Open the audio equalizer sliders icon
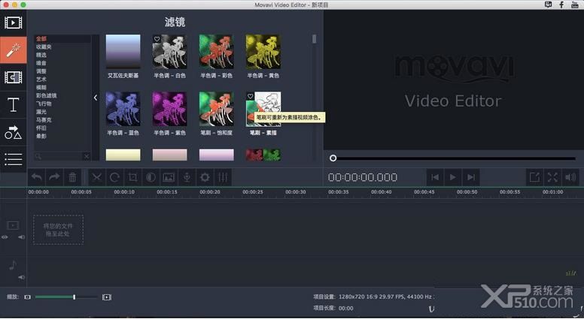The height and width of the screenshot is (319, 584). pyautogui.click(x=223, y=177)
